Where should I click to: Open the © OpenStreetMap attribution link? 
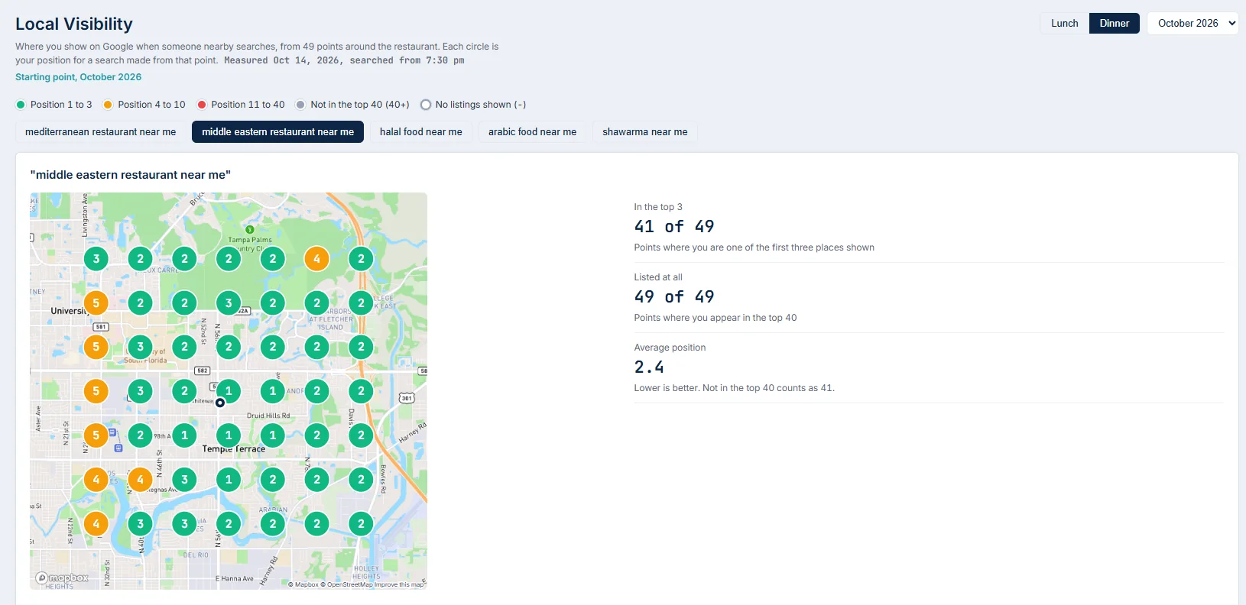pyautogui.click(x=346, y=584)
